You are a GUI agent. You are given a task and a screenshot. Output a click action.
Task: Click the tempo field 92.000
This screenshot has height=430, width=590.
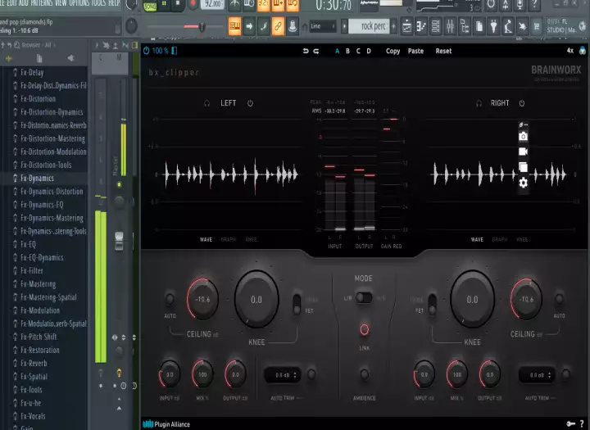[213, 4]
